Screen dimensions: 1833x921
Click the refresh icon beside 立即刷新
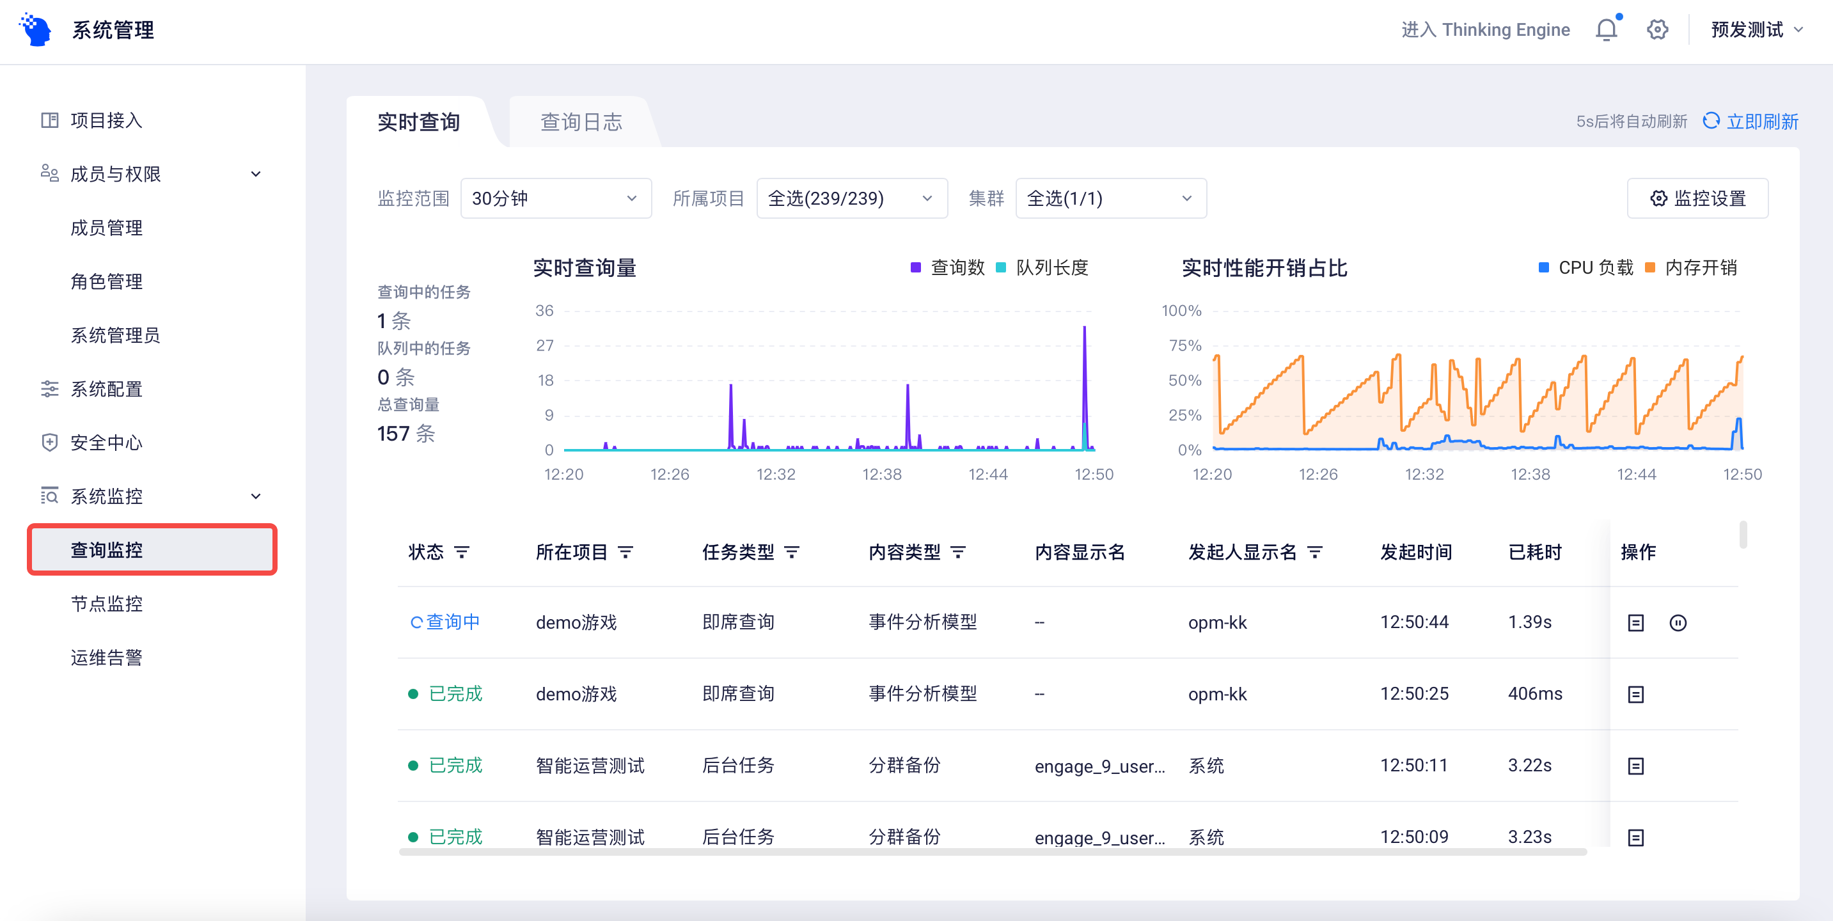[x=1711, y=121]
